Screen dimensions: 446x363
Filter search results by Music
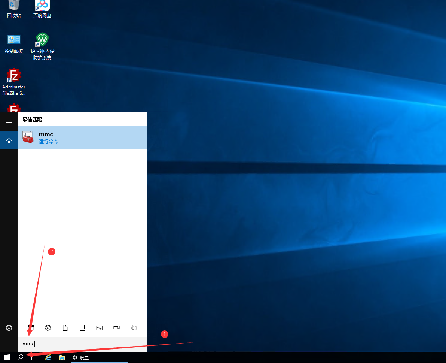pyautogui.click(x=134, y=328)
